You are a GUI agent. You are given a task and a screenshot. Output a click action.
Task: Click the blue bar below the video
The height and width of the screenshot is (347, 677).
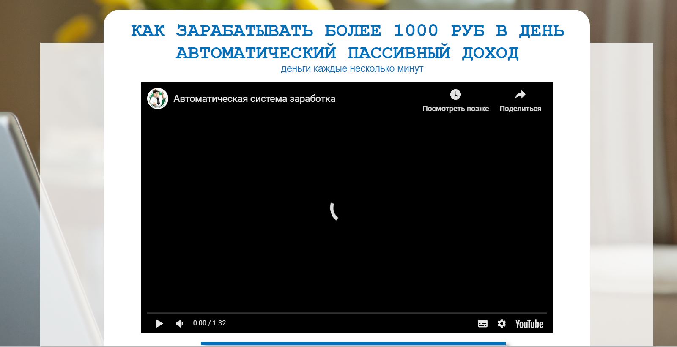[x=353, y=344]
